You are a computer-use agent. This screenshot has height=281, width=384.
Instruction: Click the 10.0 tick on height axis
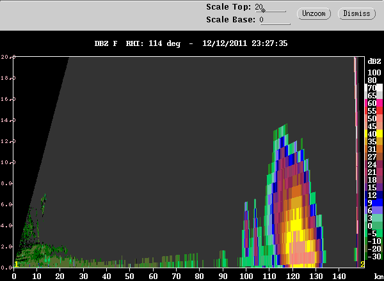tap(5, 162)
